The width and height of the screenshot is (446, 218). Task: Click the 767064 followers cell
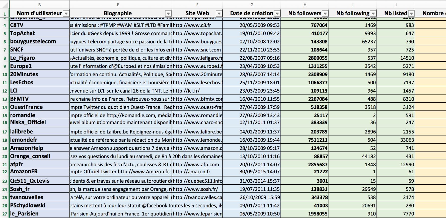305,25
